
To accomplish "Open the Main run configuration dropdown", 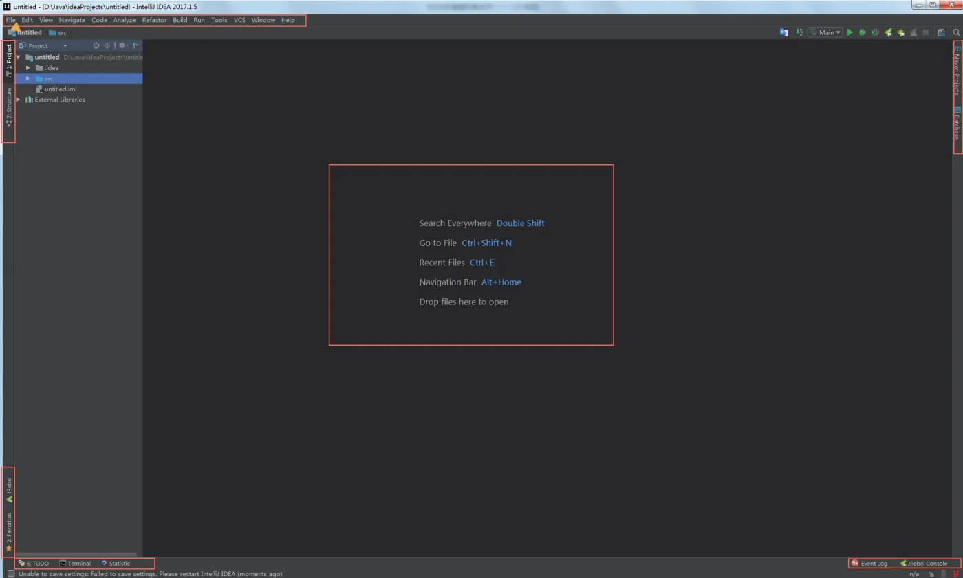I will tap(825, 32).
